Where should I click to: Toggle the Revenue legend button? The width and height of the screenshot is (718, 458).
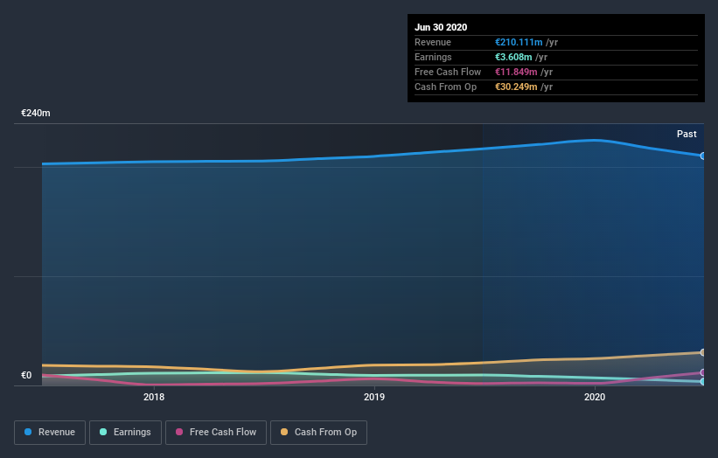50,433
